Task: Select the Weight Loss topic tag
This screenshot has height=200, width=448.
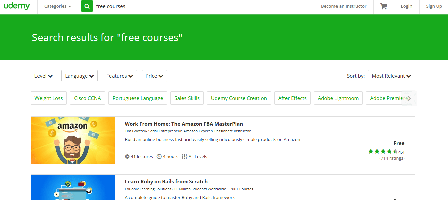Action: point(49,98)
